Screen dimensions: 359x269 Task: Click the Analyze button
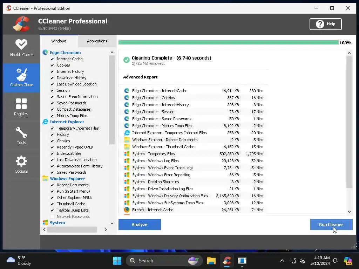click(x=140, y=225)
